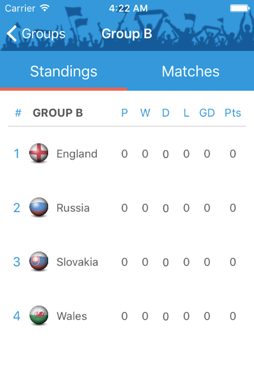Tap the W column header
This screenshot has width=254, height=382.
[x=145, y=113]
